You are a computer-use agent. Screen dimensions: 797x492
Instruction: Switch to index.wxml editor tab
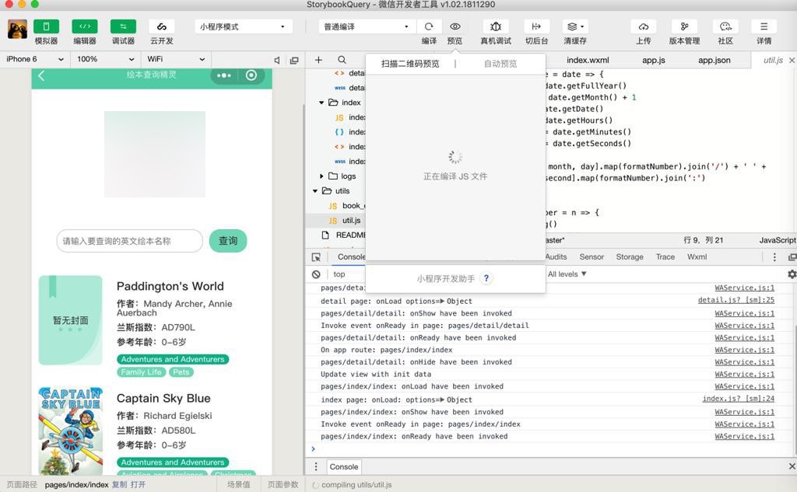point(588,60)
